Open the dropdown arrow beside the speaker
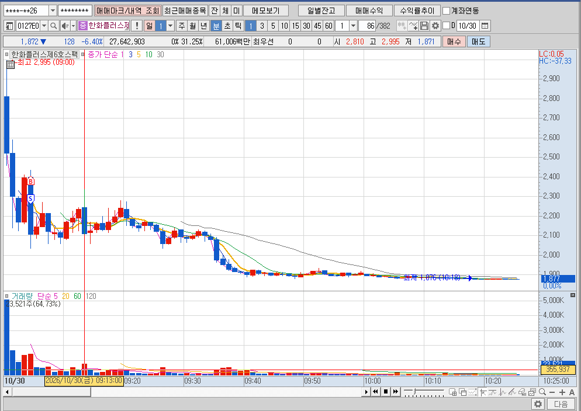The width and height of the screenshot is (581, 411). pos(73,26)
